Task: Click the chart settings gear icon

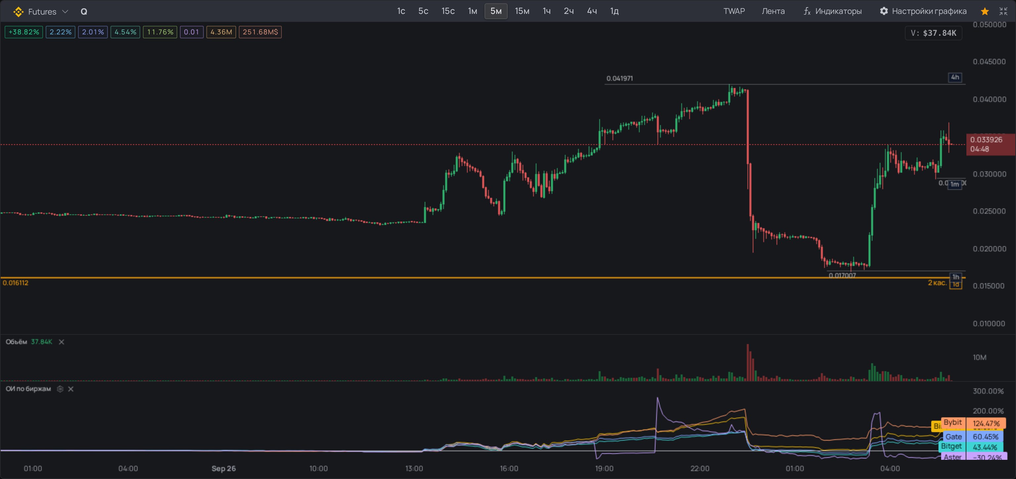Action: pyautogui.click(x=884, y=11)
